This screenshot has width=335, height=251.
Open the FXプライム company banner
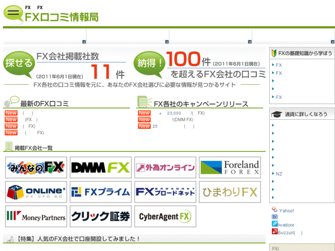[100, 192]
